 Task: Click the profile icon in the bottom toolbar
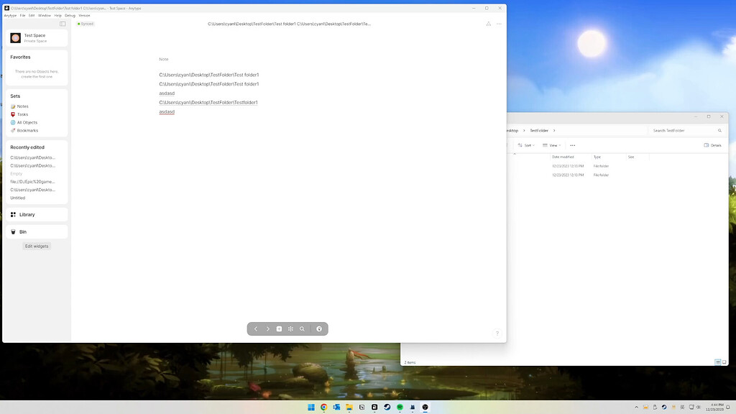point(319,328)
